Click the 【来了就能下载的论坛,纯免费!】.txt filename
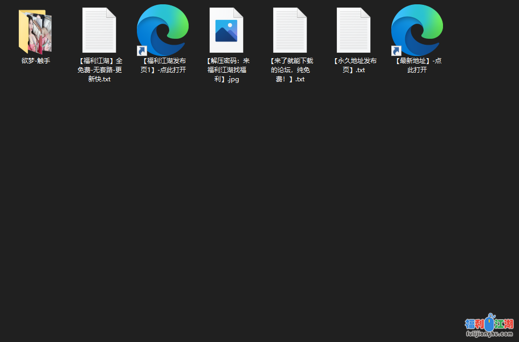 (290, 70)
